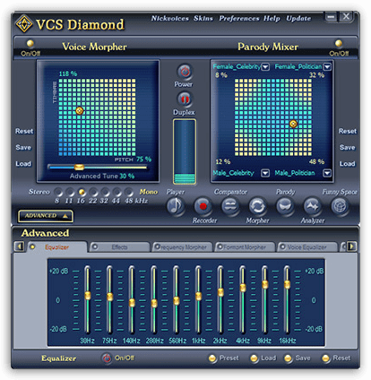Viewport: 371px width, 380px height.
Task: Click Load beside Voice Morpher
Action: [23, 164]
